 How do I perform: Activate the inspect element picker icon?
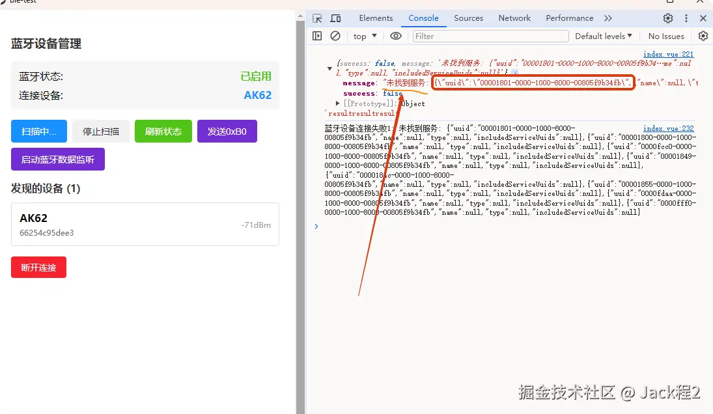[x=317, y=18]
